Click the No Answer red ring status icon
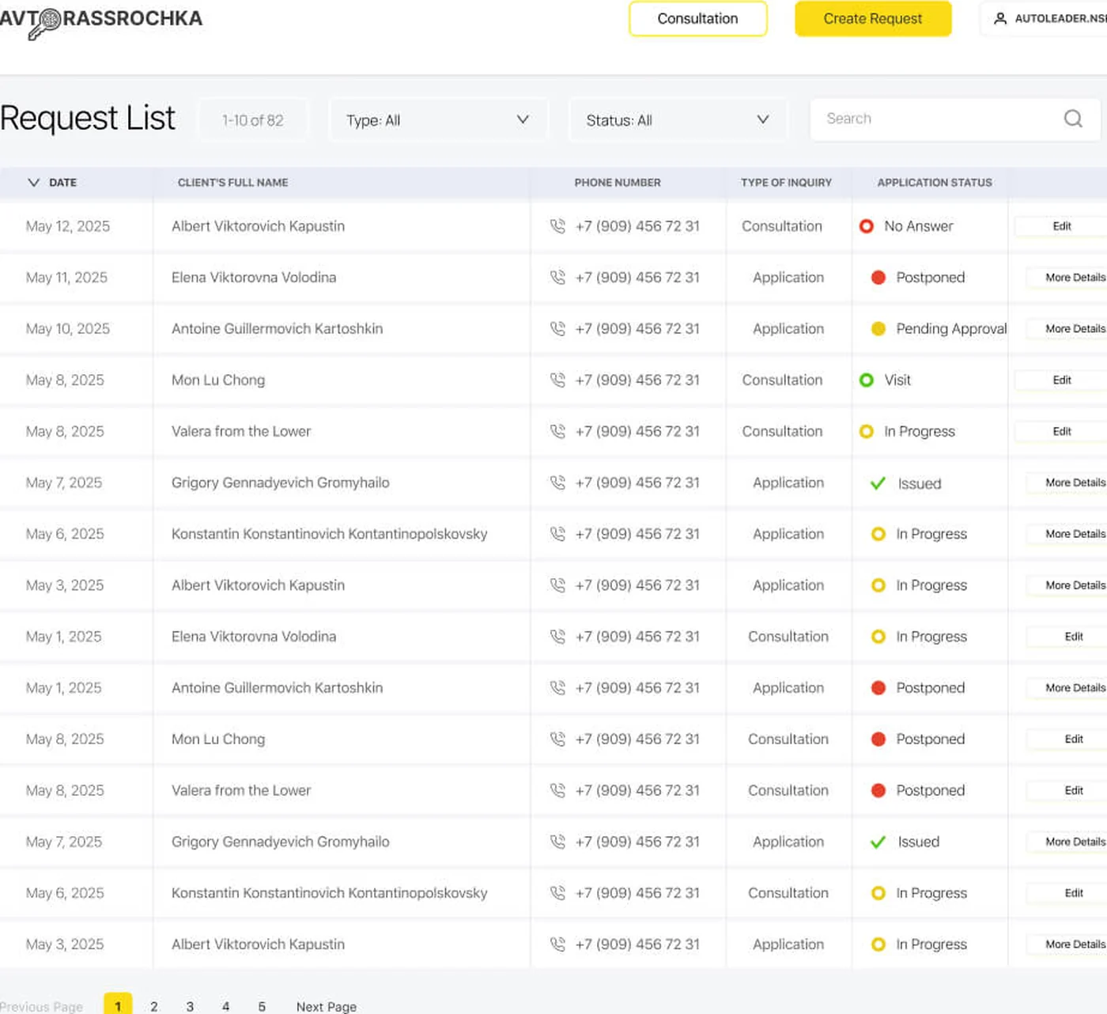1107x1014 pixels. pyautogui.click(x=867, y=226)
